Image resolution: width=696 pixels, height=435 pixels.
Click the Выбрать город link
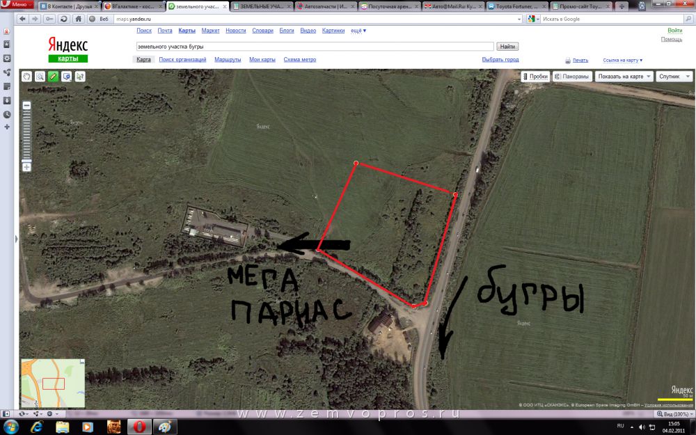500,60
